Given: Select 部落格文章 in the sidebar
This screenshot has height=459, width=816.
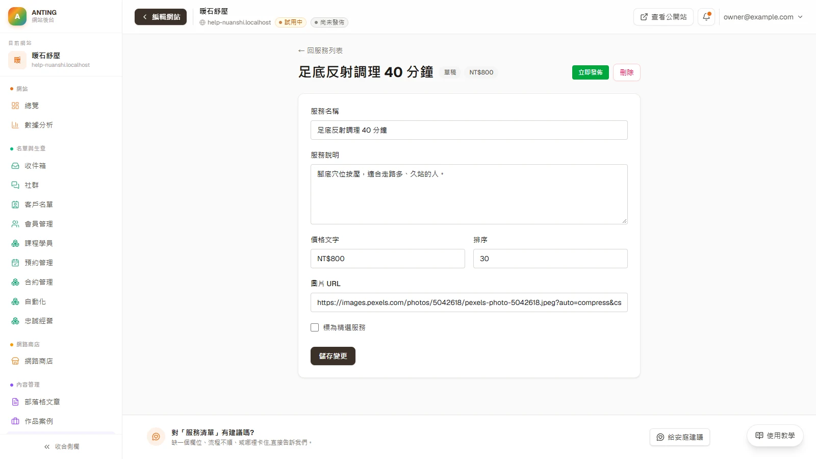Looking at the screenshot, I should click(x=61, y=402).
